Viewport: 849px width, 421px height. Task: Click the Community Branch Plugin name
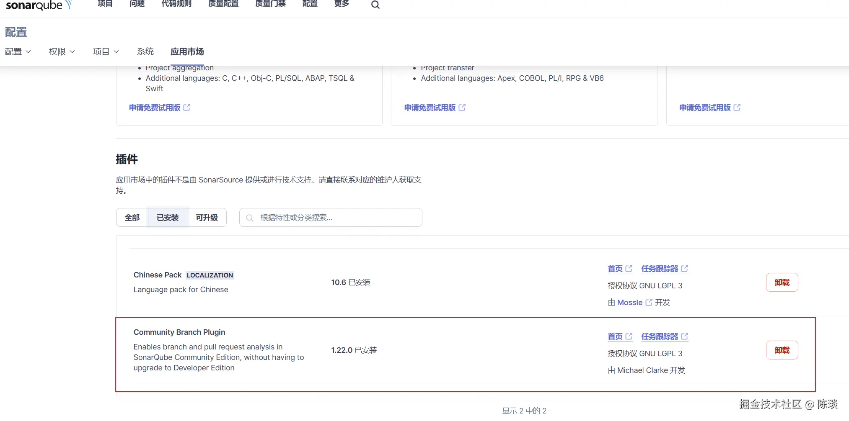[x=179, y=332]
